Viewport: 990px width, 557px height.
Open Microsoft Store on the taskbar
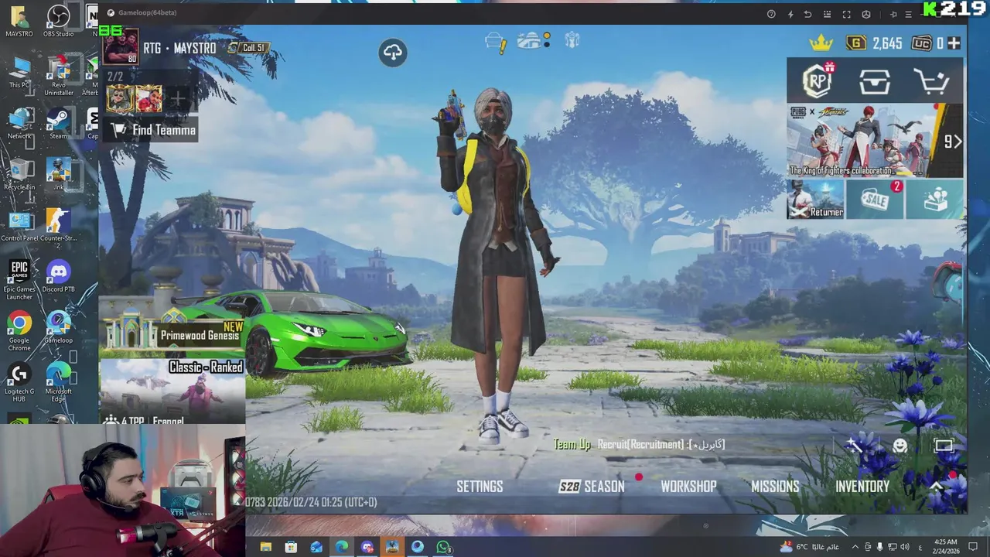(291, 547)
